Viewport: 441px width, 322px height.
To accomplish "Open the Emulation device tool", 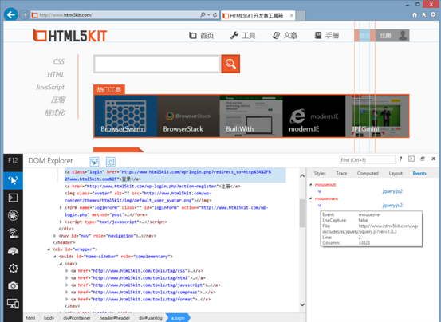I will pos(13,304).
